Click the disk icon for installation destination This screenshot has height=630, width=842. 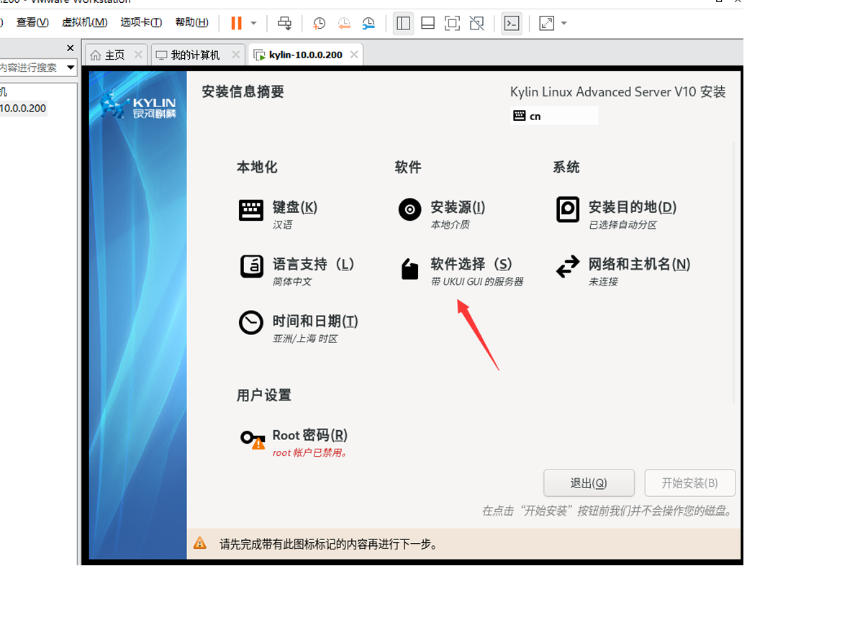(x=568, y=209)
